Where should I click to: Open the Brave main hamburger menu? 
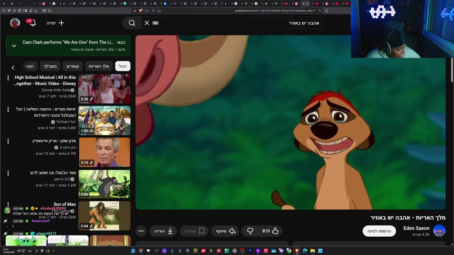[4, 11]
